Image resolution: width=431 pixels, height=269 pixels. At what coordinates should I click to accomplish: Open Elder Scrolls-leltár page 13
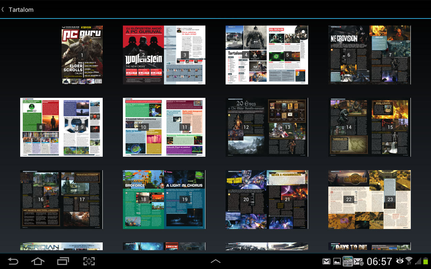click(x=288, y=127)
